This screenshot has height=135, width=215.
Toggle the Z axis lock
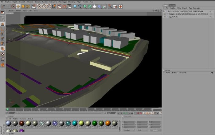click(49, 6)
